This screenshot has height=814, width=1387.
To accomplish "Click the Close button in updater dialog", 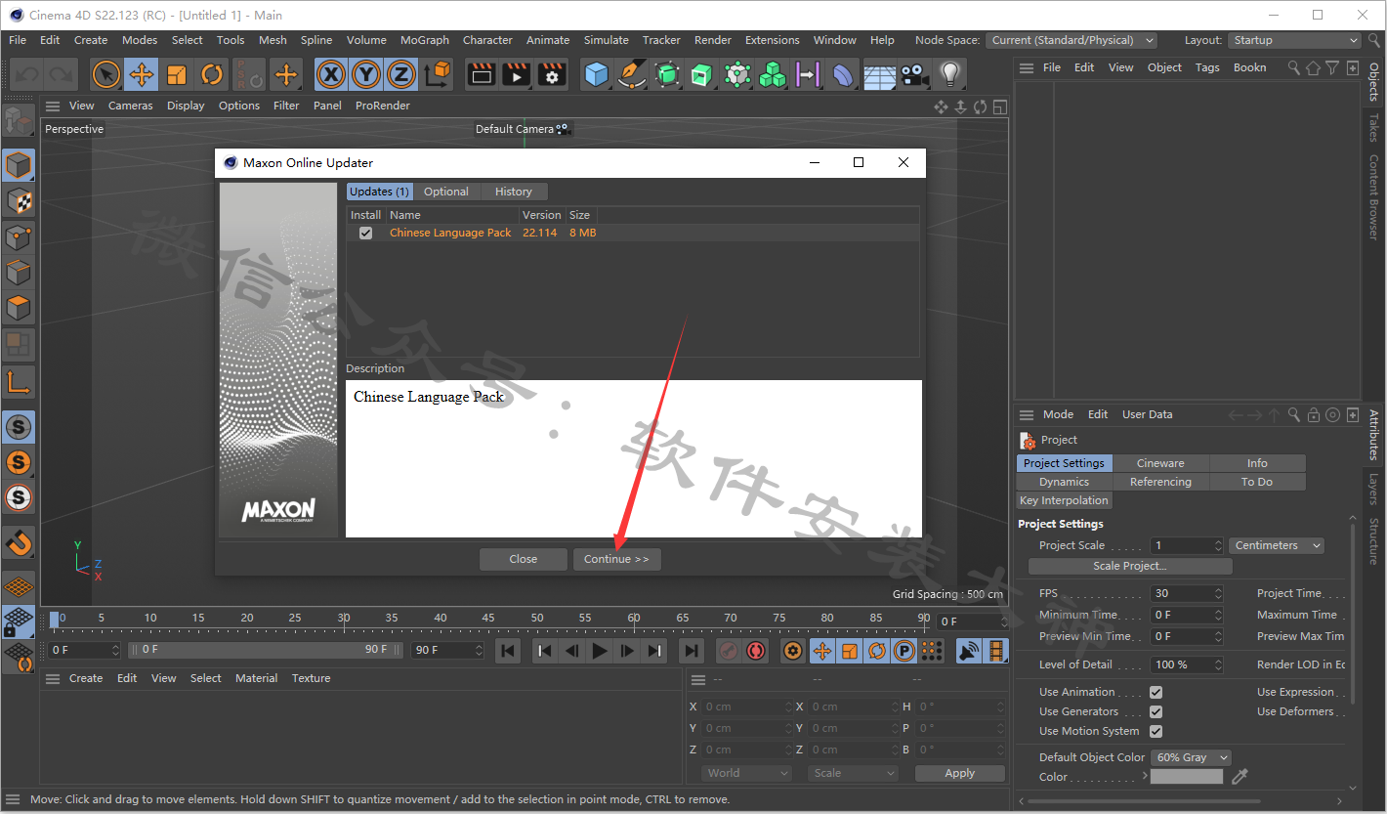I will (x=524, y=559).
